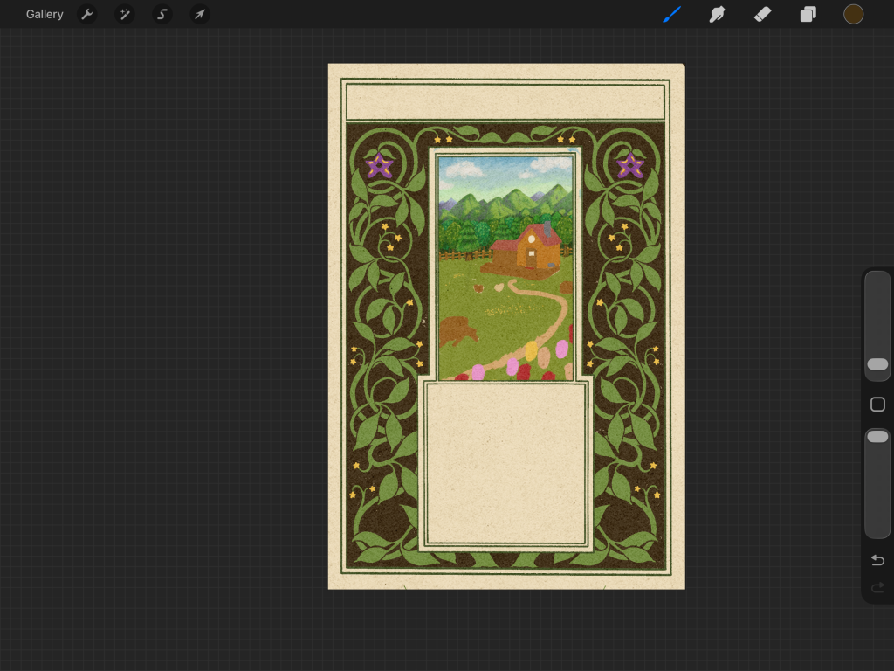Tap the right purple star flower
Viewport: 894px width, 671px height.
[630, 165]
